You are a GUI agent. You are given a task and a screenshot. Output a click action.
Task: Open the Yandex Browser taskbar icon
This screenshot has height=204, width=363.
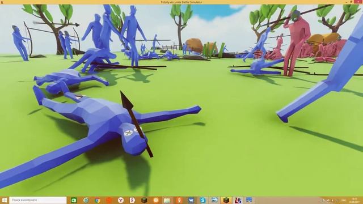[121, 200]
